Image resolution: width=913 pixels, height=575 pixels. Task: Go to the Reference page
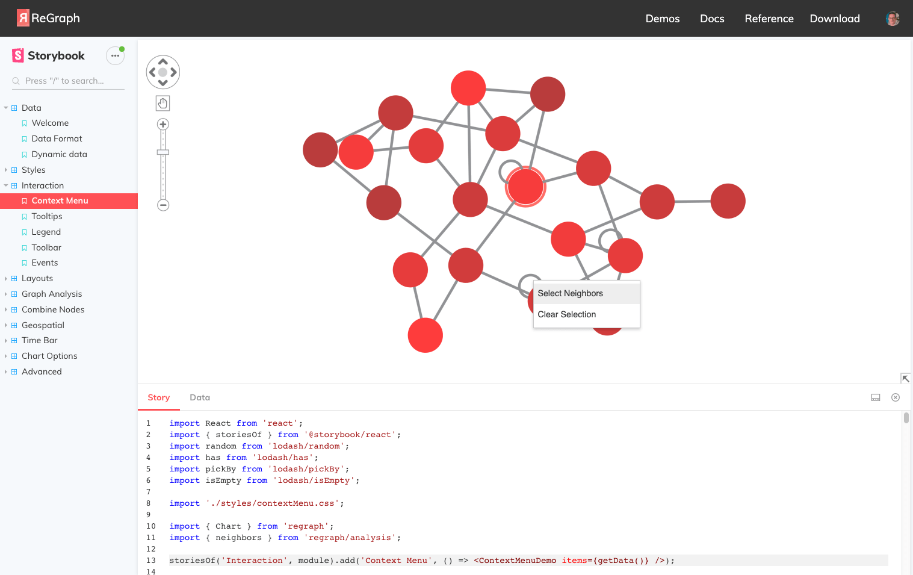point(769,19)
